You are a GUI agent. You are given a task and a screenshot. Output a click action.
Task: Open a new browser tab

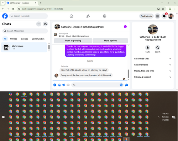point(41,3)
